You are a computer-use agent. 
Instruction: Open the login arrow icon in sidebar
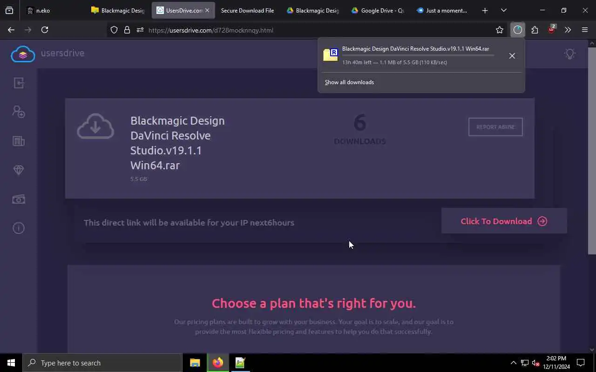click(19, 83)
